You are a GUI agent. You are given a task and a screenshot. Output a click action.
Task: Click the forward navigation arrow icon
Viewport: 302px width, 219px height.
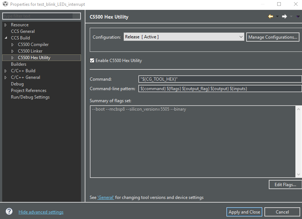pos(284,16)
